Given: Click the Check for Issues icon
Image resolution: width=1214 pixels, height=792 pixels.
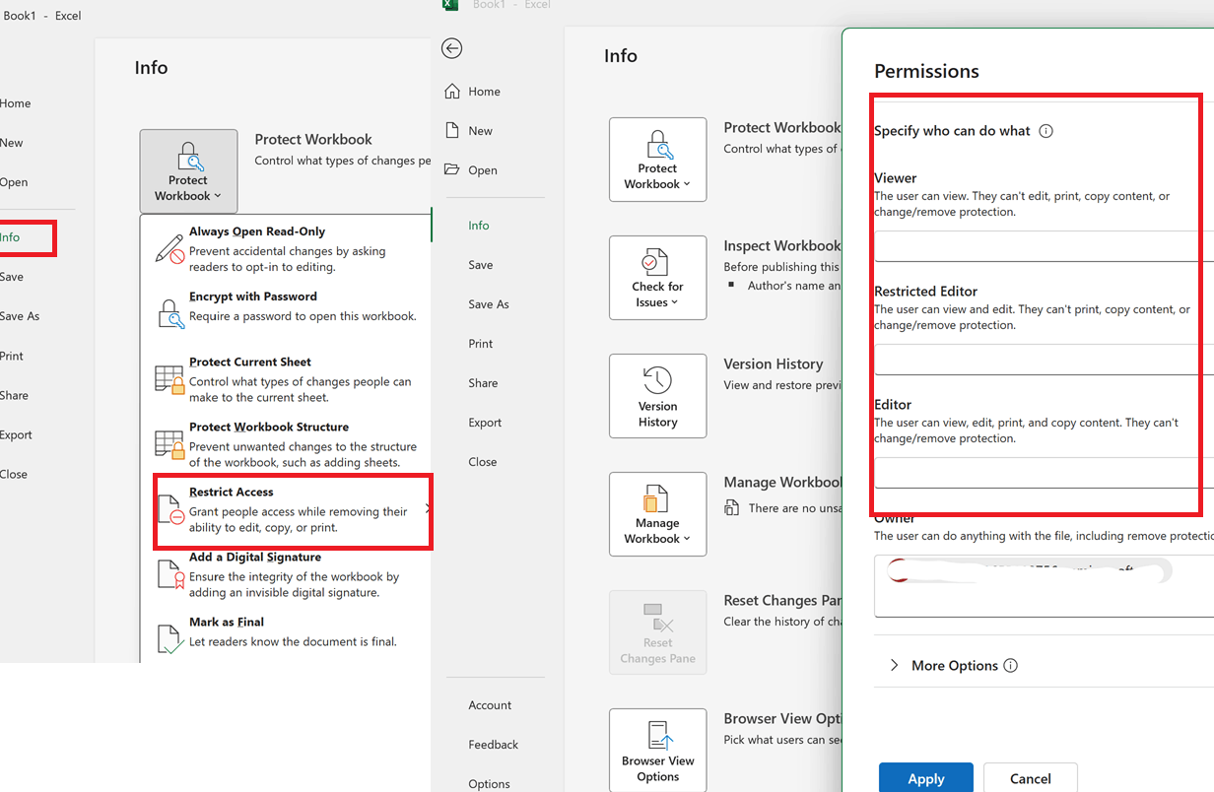Looking at the screenshot, I should point(657,277).
